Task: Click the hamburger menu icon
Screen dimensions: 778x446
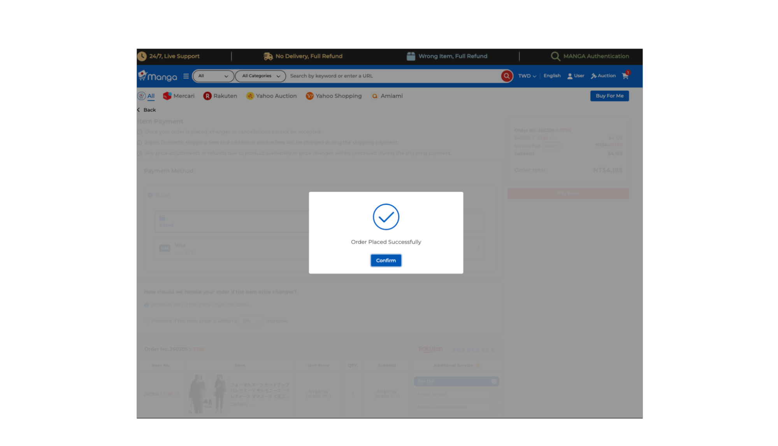Action: (x=186, y=76)
